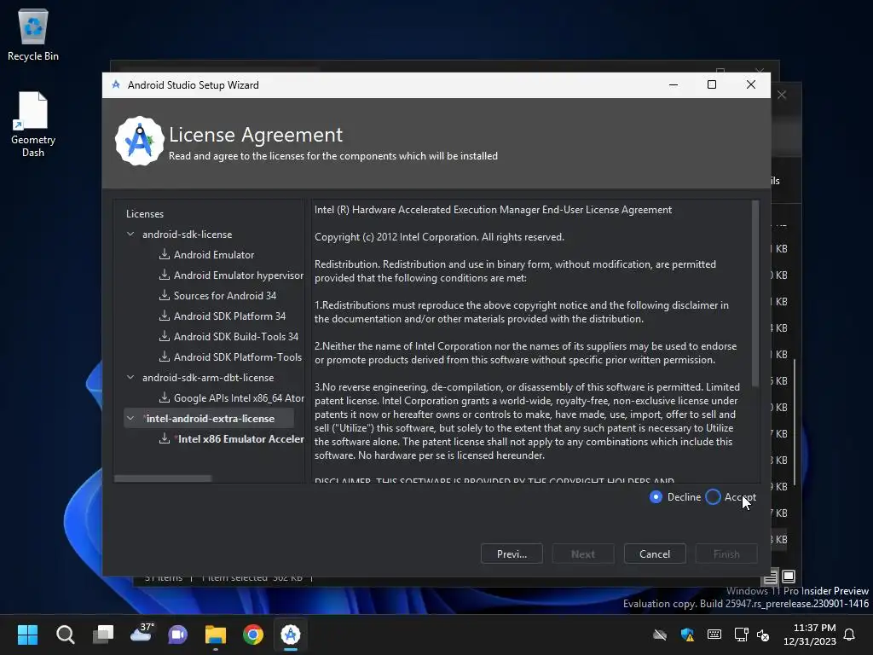Click the Licenses tree heading
Viewport: 873px width, 655px height.
pos(145,214)
